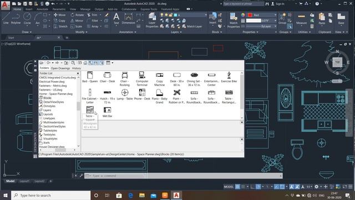
Task: Click the Wet Bar block thumbnail
Action: pos(107,112)
